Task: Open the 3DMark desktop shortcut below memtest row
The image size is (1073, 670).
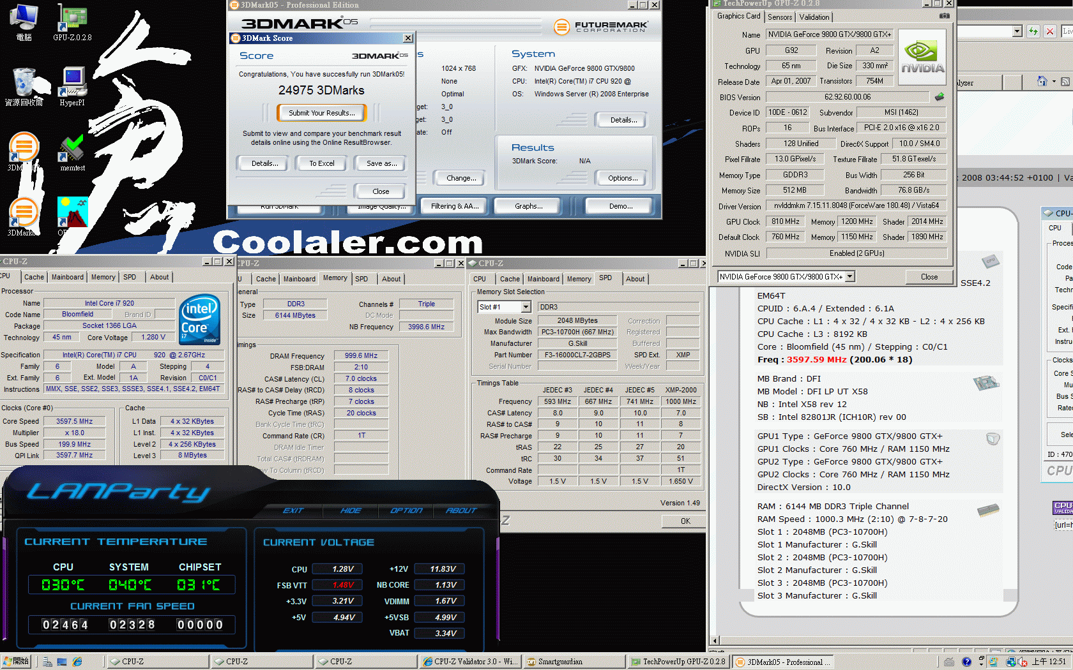Action: coord(24,217)
